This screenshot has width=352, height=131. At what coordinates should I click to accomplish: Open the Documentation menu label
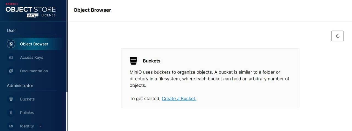point(34,71)
